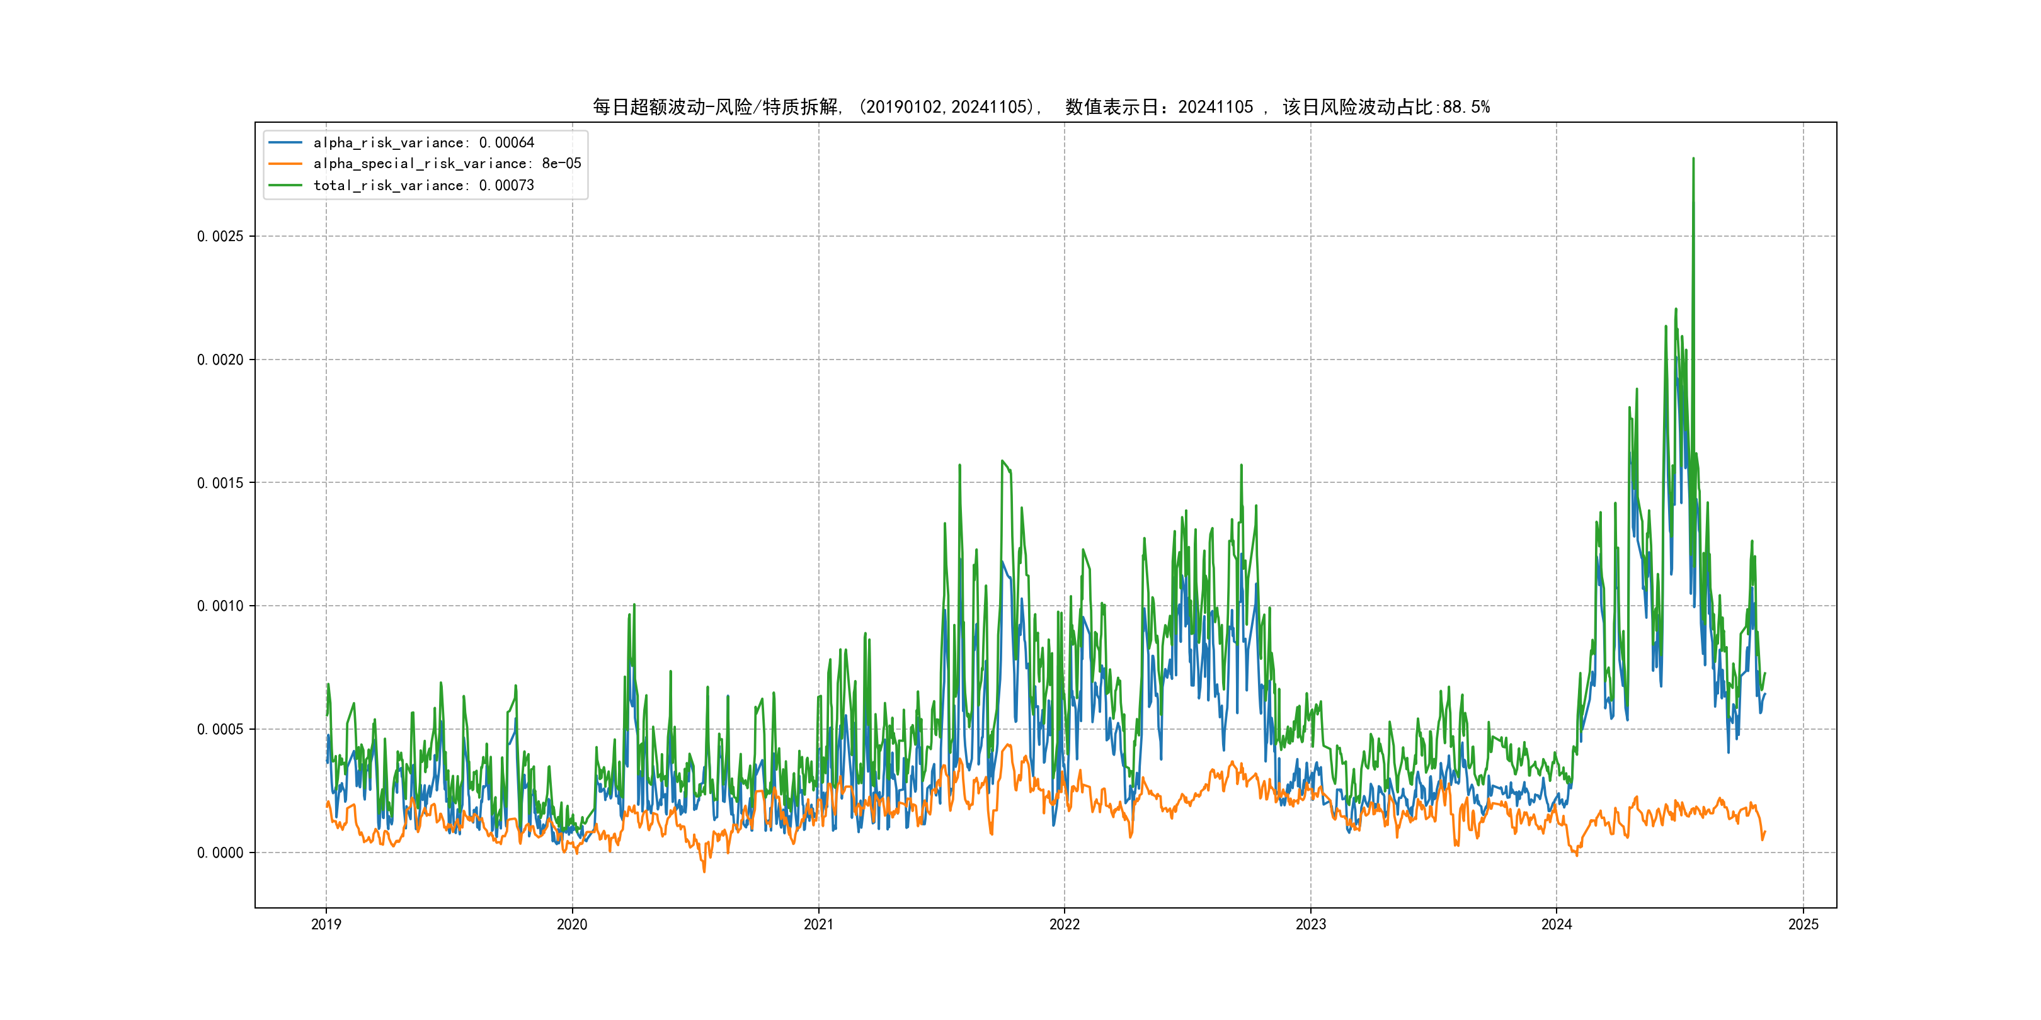Image resolution: width=2041 pixels, height=1020 pixels.
Task: Click the 2022 x-axis tick label
Action: point(1064,924)
